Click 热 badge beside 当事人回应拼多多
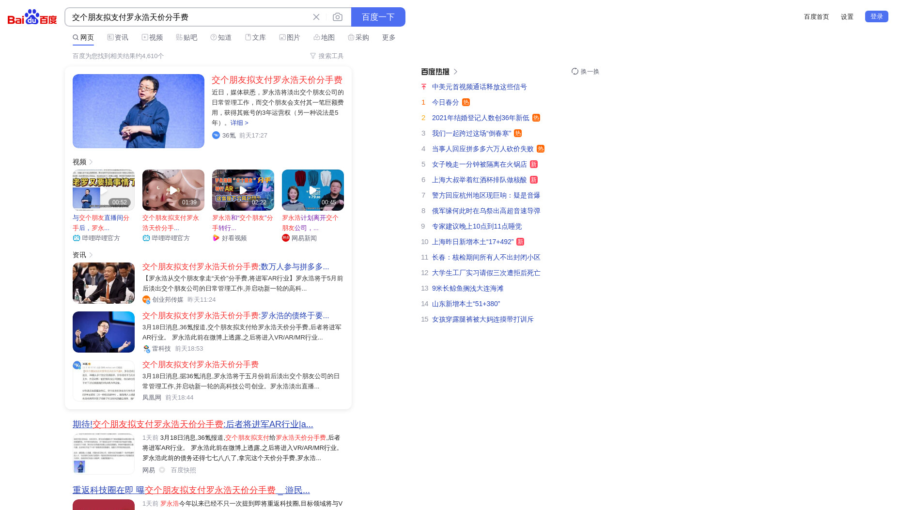 pos(541,149)
